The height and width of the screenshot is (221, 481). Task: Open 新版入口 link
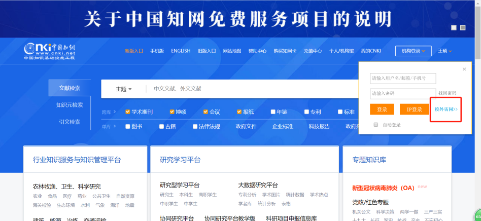[x=134, y=51]
